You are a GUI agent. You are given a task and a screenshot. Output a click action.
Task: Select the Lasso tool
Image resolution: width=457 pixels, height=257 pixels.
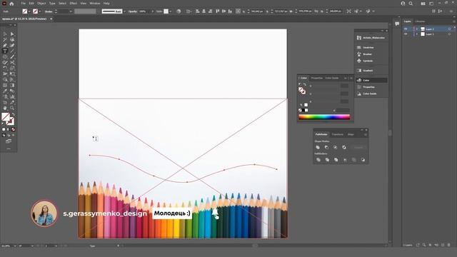tap(12, 40)
